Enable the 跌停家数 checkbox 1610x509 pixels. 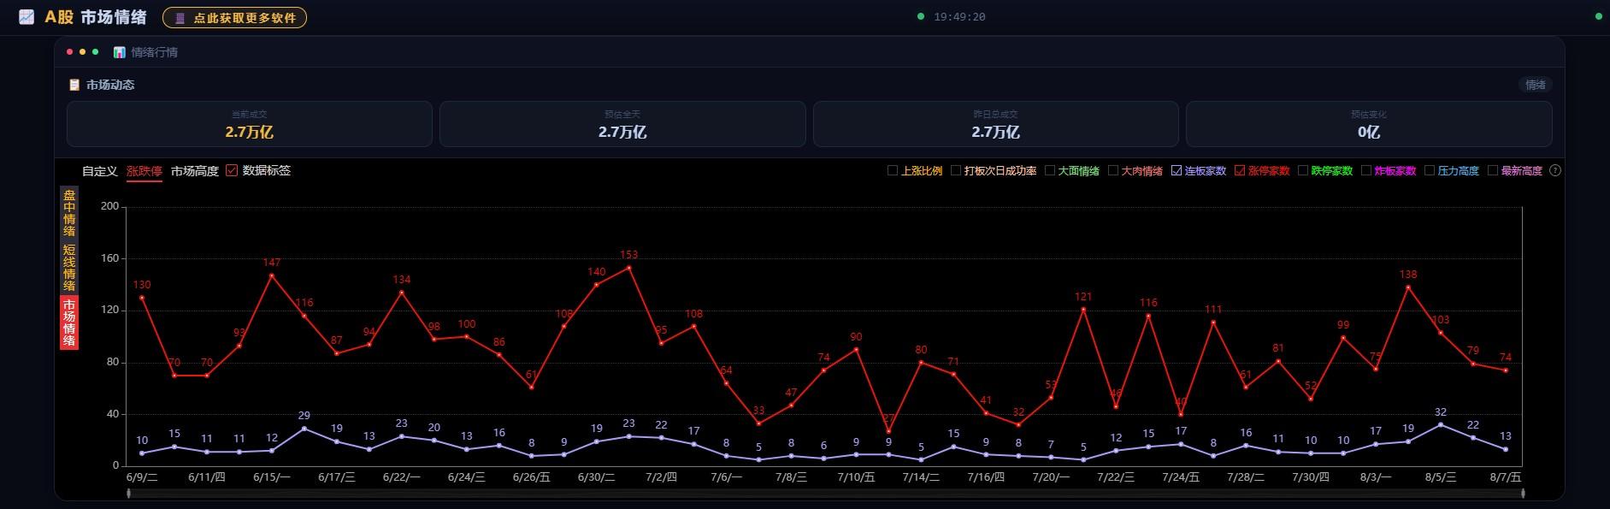[1303, 170]
